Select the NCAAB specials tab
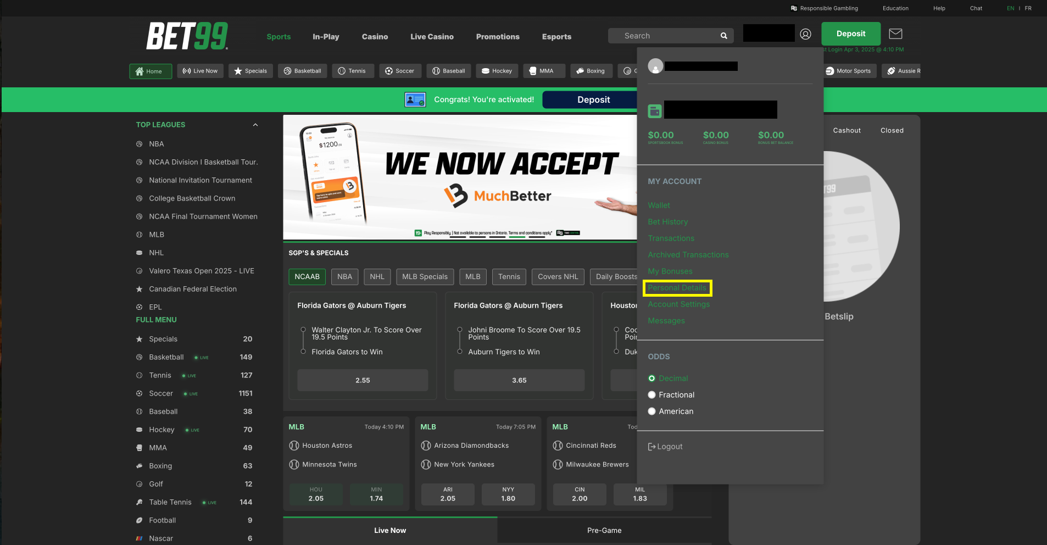The image size is (1047, 545). (307, 277)
